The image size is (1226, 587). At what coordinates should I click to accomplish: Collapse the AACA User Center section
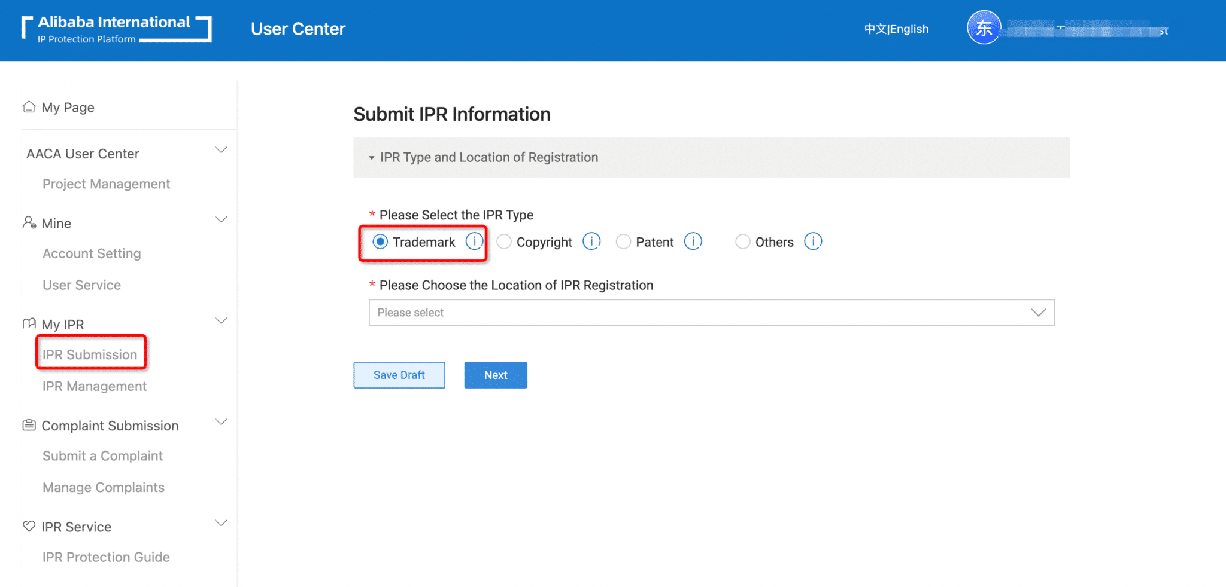[221, 149]
